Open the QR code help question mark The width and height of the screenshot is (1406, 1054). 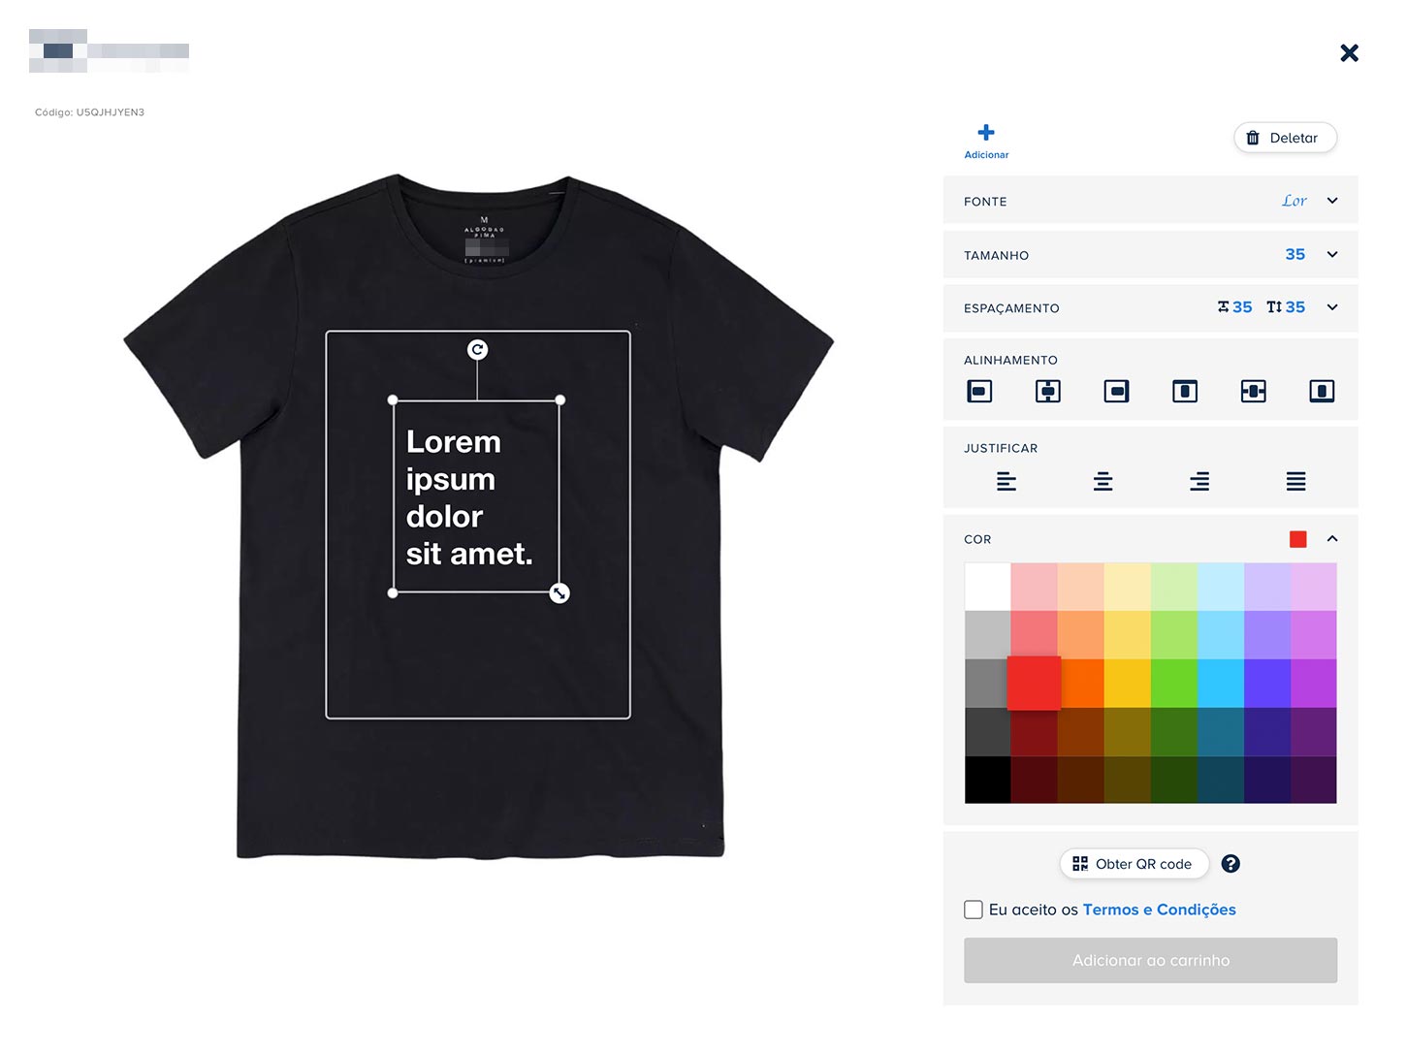pyautogui.click(x=1230, y=864)
